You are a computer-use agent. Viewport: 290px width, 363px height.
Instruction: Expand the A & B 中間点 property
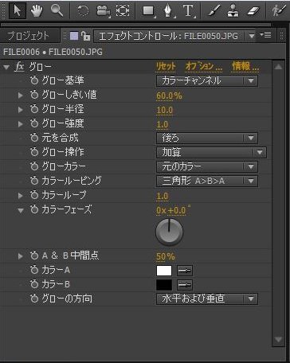click(21, 256)
